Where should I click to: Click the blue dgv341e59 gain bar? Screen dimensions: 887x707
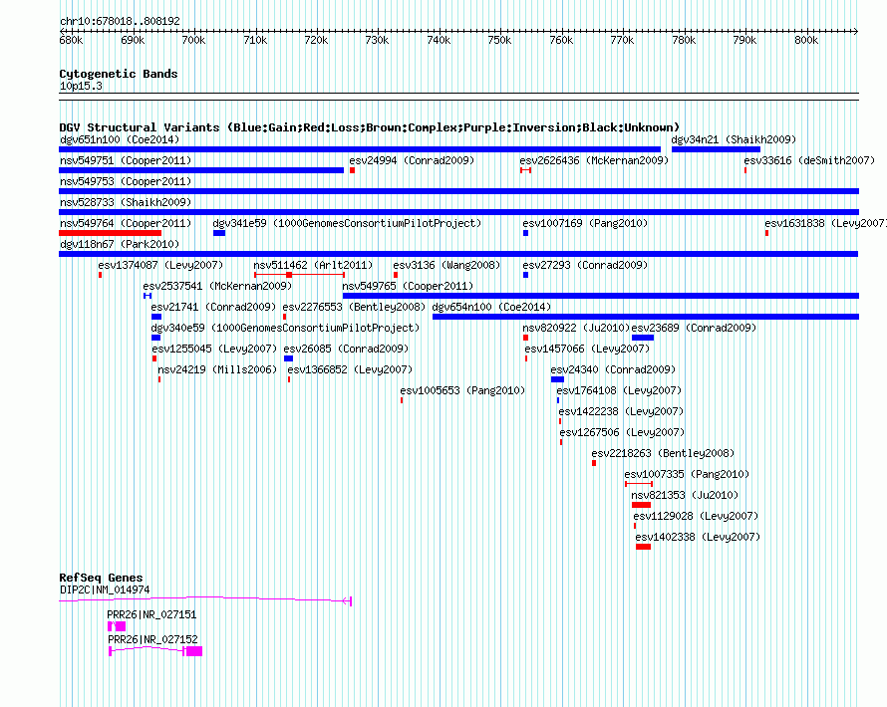pos(219,233)
